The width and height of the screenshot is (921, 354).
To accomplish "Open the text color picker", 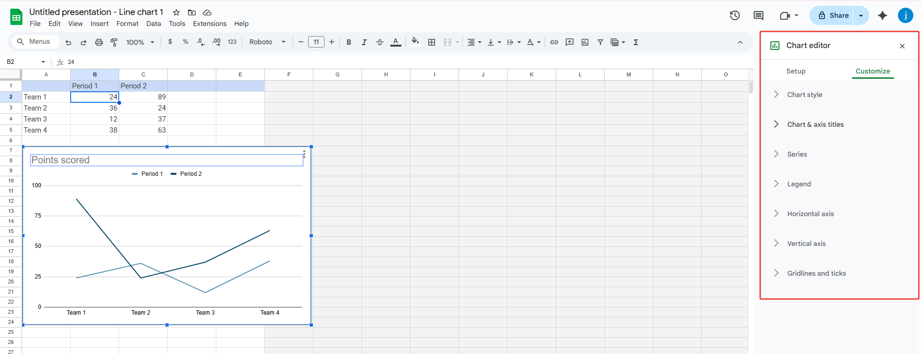I will (x=396, y=42).
